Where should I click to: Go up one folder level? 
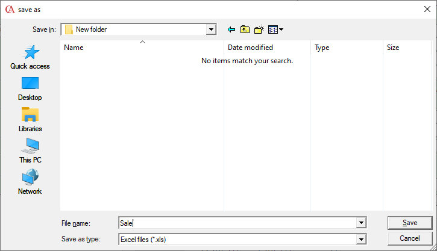(x=245, y=29)
